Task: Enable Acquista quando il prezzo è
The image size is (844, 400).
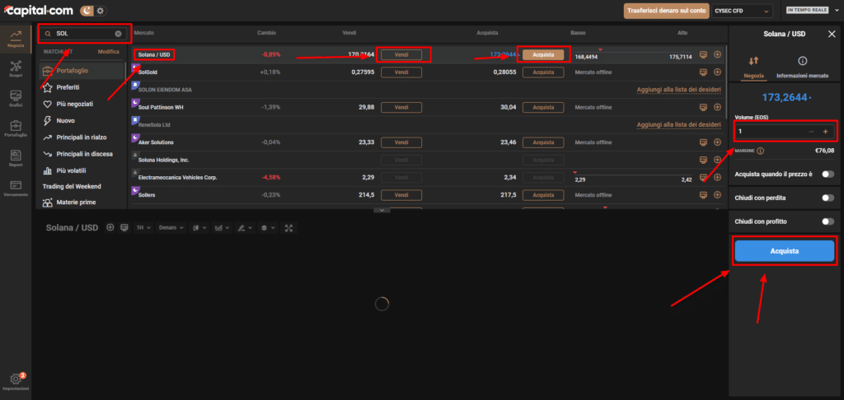Action: coord(828,174)
